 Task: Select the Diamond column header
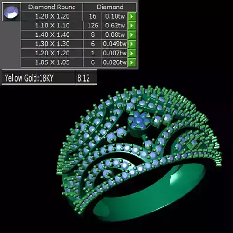pos(110,7)
